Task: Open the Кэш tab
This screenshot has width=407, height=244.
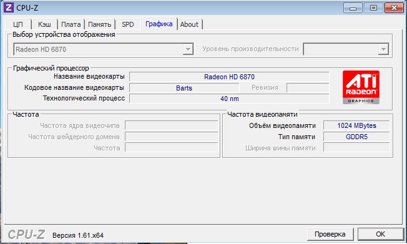Action: click(x=44, y=24)
